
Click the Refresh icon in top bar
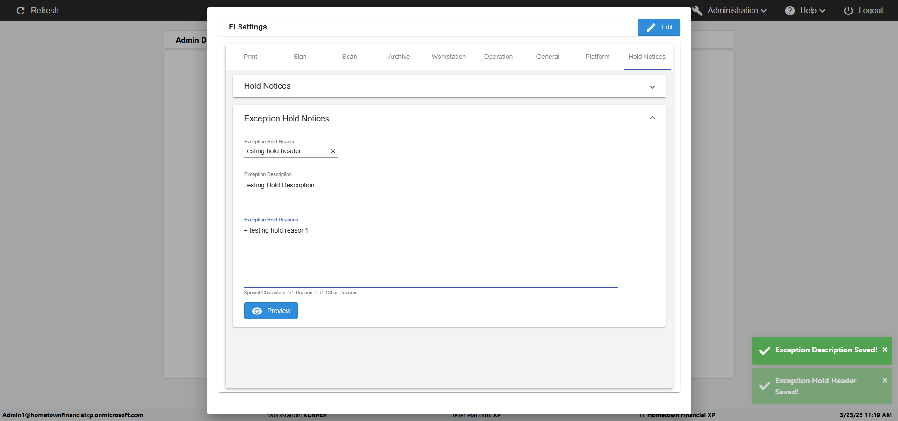pos(21,11)
